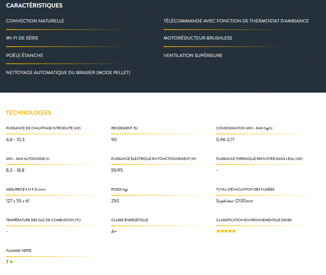Select the RENDEMENT value 90

114,140
